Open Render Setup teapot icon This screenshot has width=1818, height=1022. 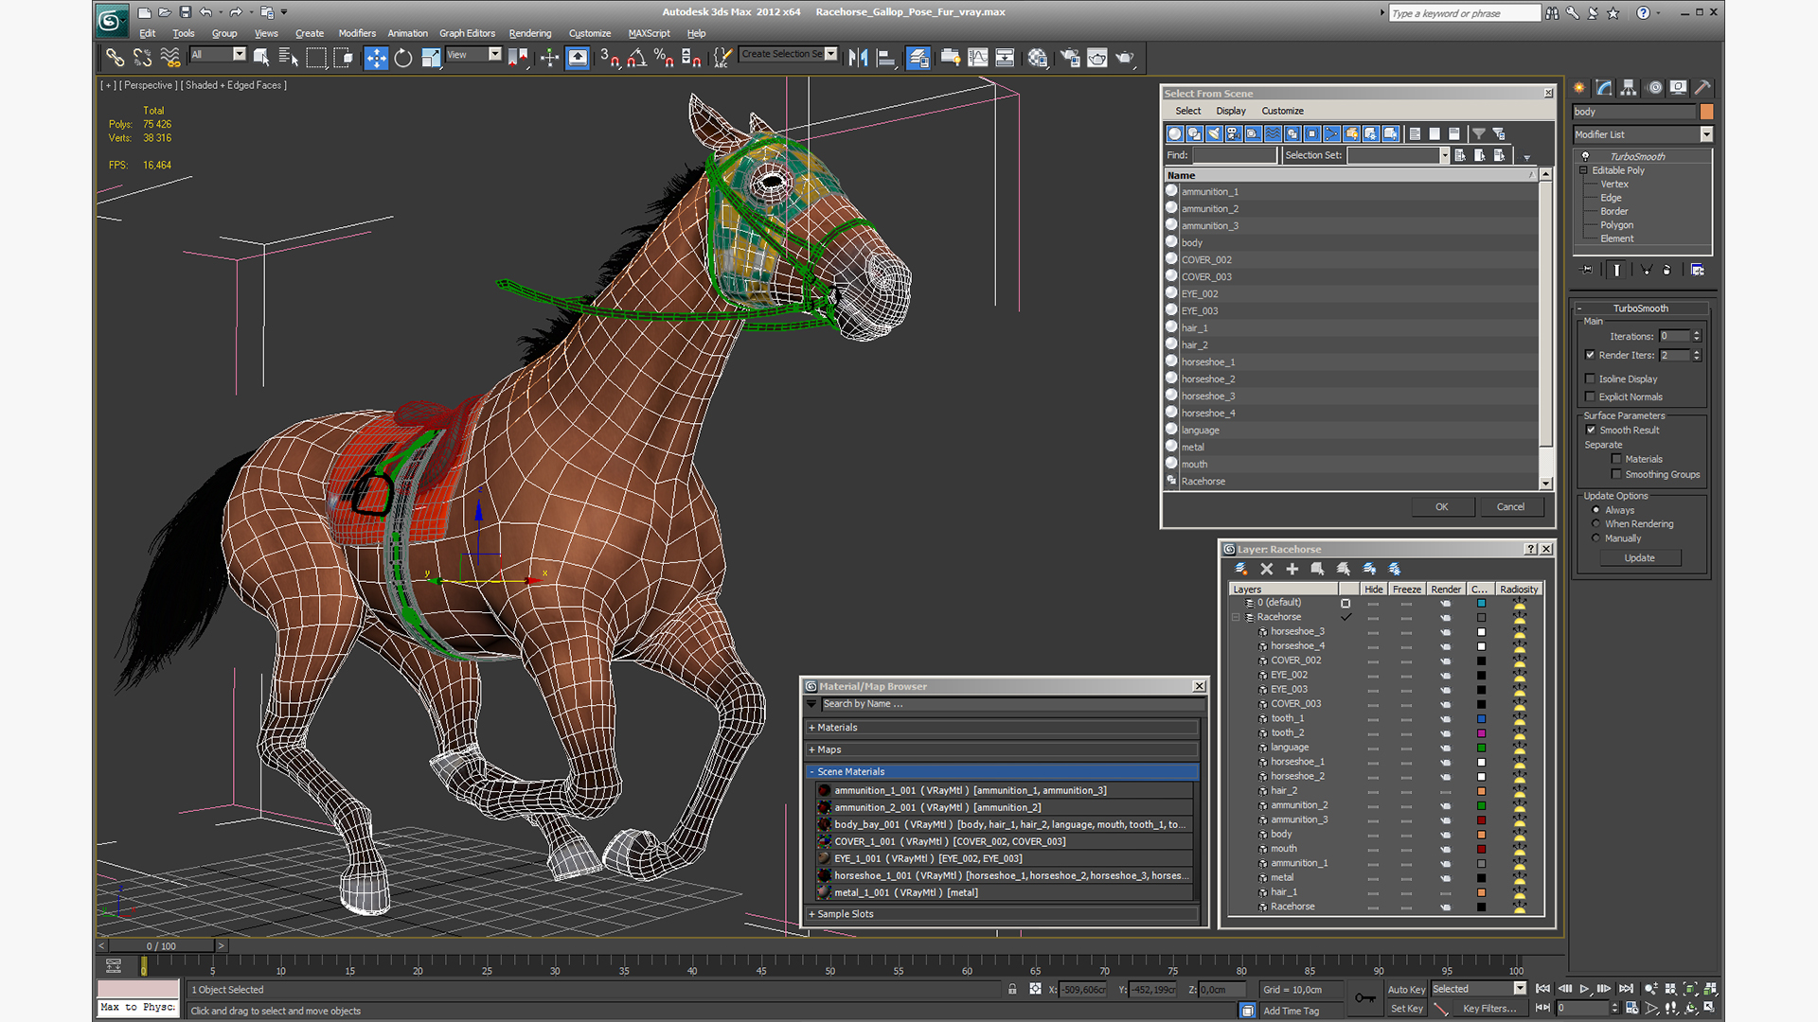1070,58
